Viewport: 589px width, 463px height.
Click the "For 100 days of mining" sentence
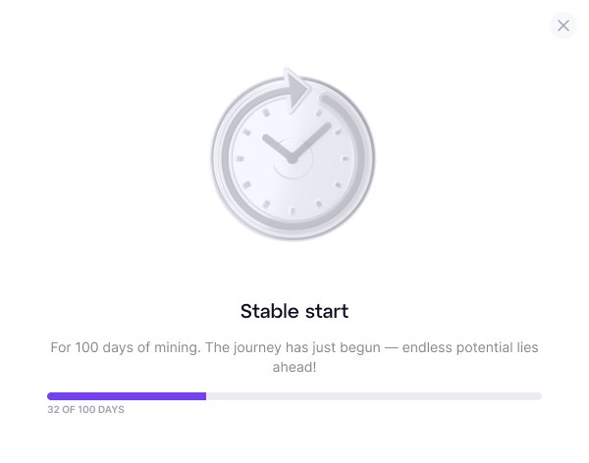point(126,347)
